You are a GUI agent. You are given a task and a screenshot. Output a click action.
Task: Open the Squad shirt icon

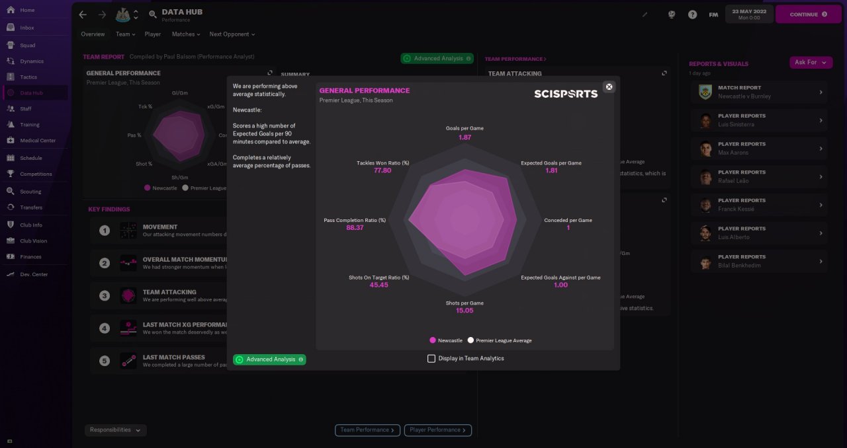[x=11, y=46]
